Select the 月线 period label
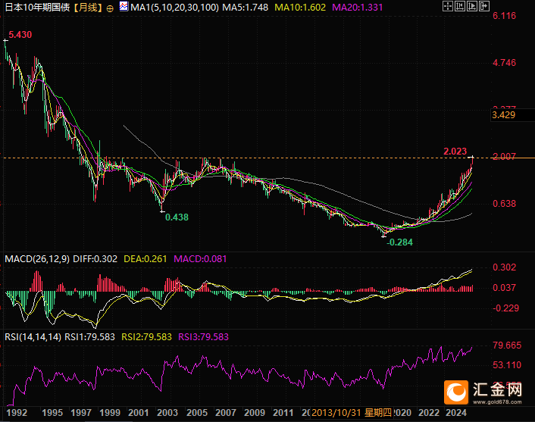The width and height of the screenshot is (535, 422). click(88, 7)
